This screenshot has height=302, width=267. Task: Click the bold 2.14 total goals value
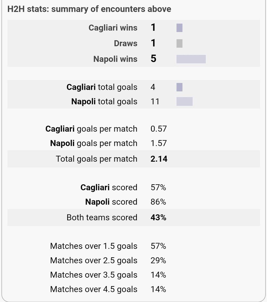(159, 159)
